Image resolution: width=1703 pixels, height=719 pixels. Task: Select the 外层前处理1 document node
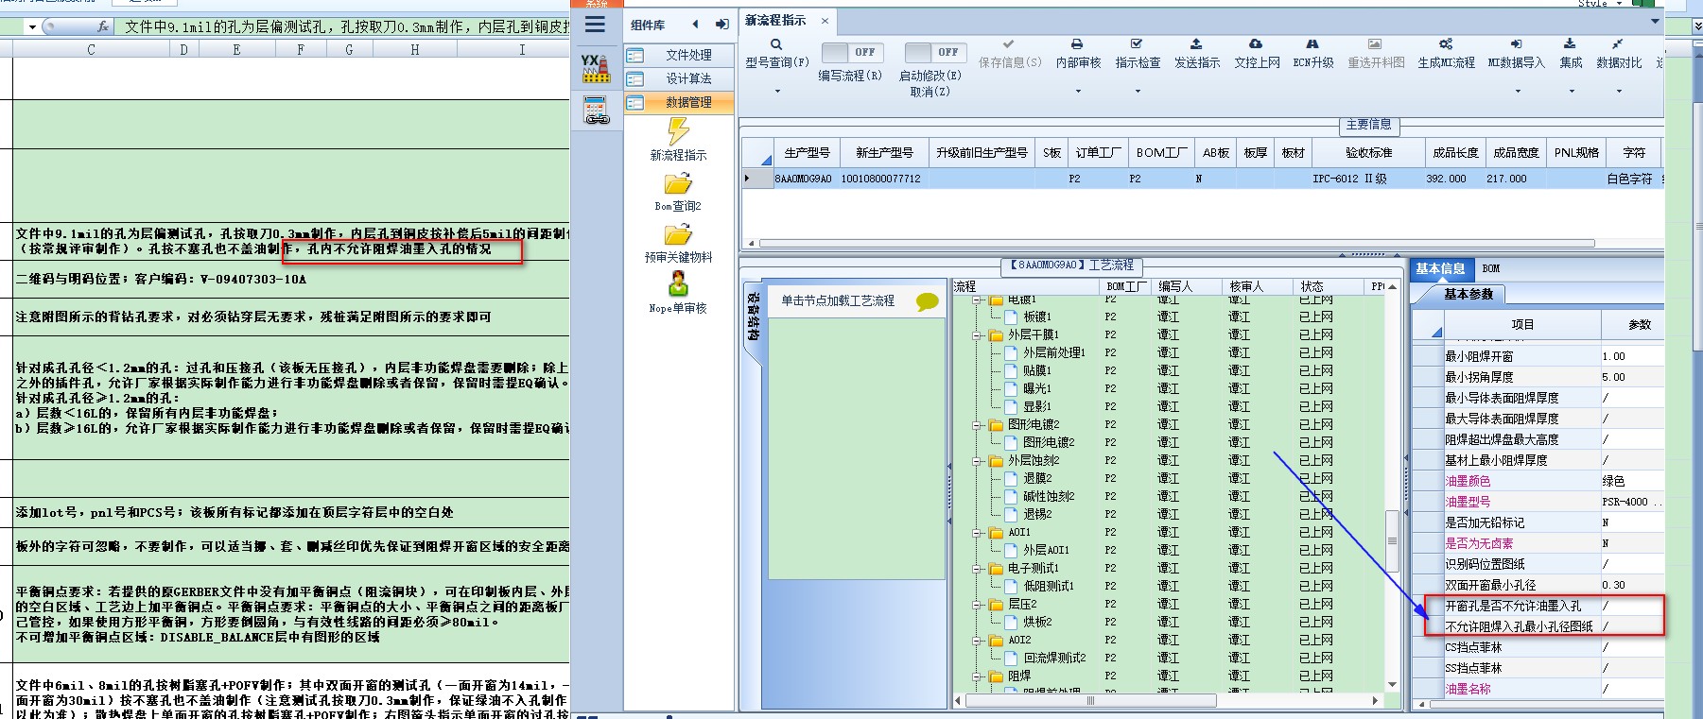(x=1053, y=352)
